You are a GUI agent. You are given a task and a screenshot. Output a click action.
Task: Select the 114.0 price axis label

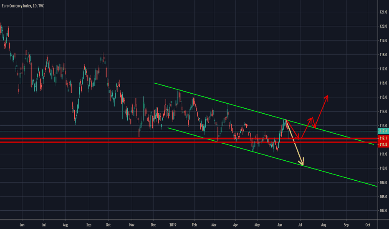click(x=383, y=112)
